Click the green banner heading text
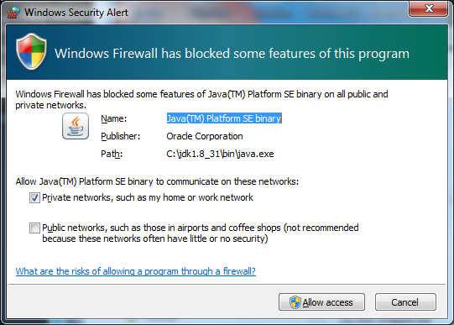 coord(232,54)
